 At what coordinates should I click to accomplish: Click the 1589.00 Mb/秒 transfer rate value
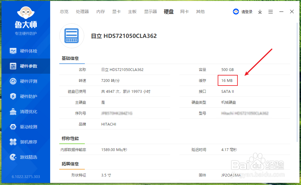point(114,150)
